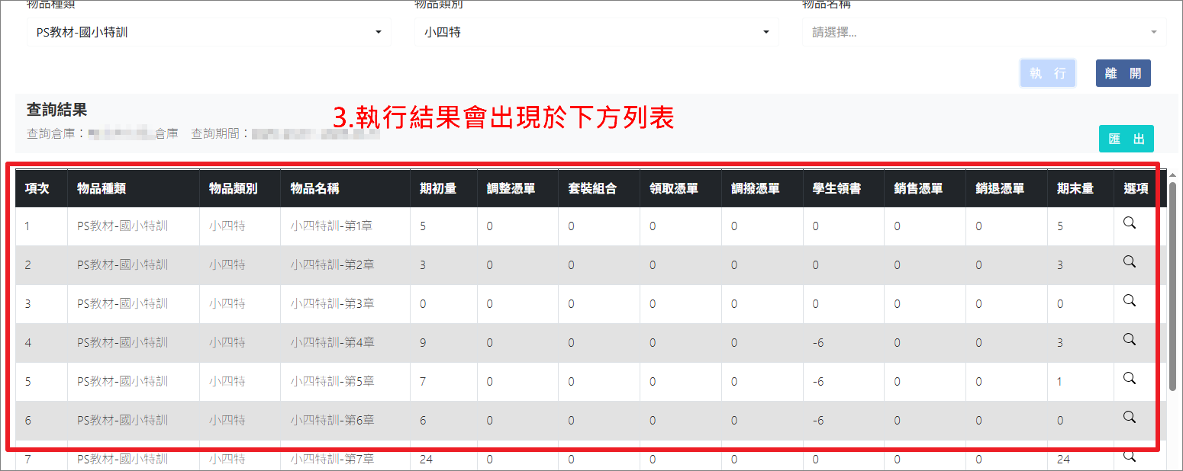
Task: Click magnifier icon in row 5
Action: pyautogui.click(x=1130, y=379)
